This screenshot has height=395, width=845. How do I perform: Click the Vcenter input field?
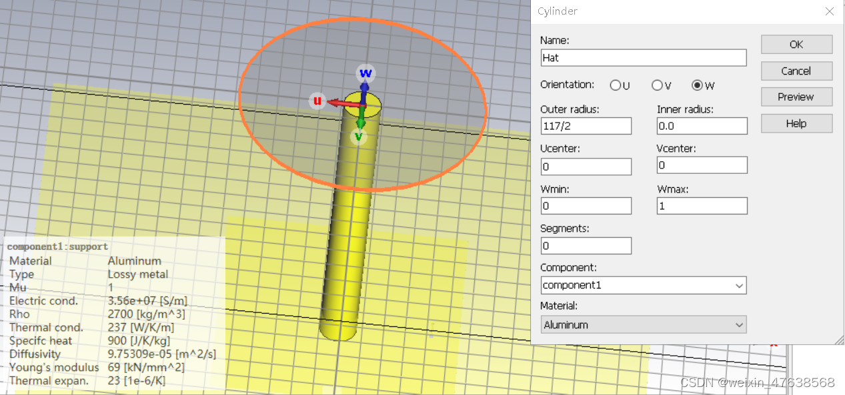click(x=702, y=165)
